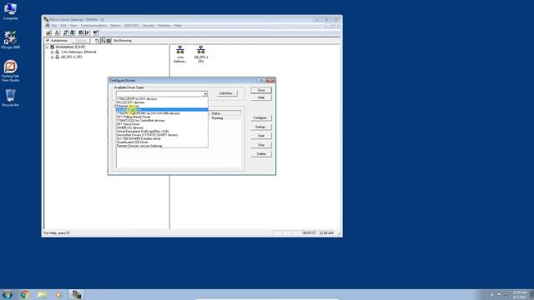
Task: Click the Delete button
Action: tap(261, 153)
